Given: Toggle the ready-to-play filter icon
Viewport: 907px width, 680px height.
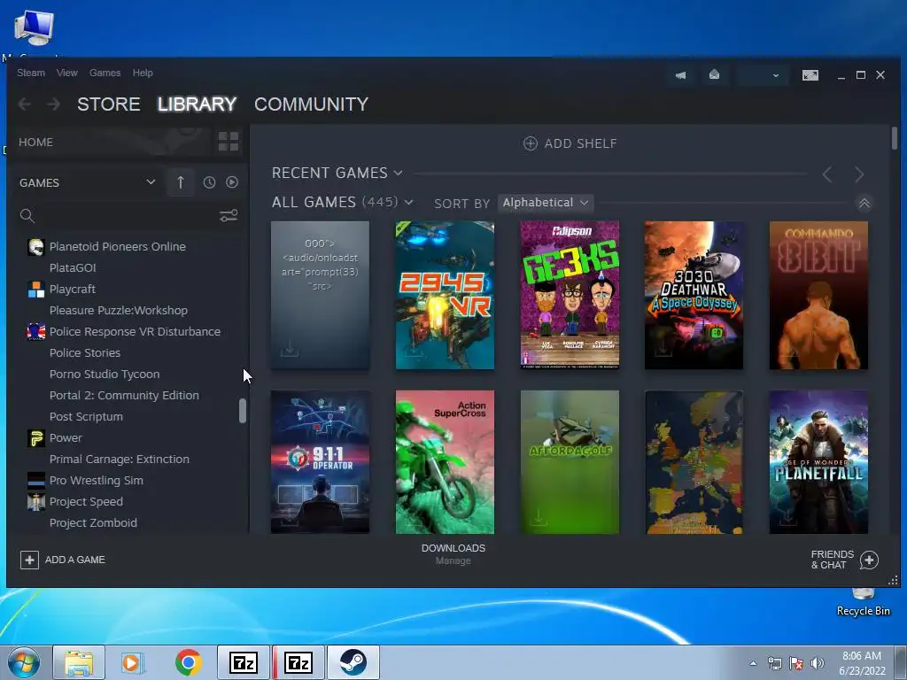Looking at the screenshot, I should pyautogui.click(x=232, y=182).
